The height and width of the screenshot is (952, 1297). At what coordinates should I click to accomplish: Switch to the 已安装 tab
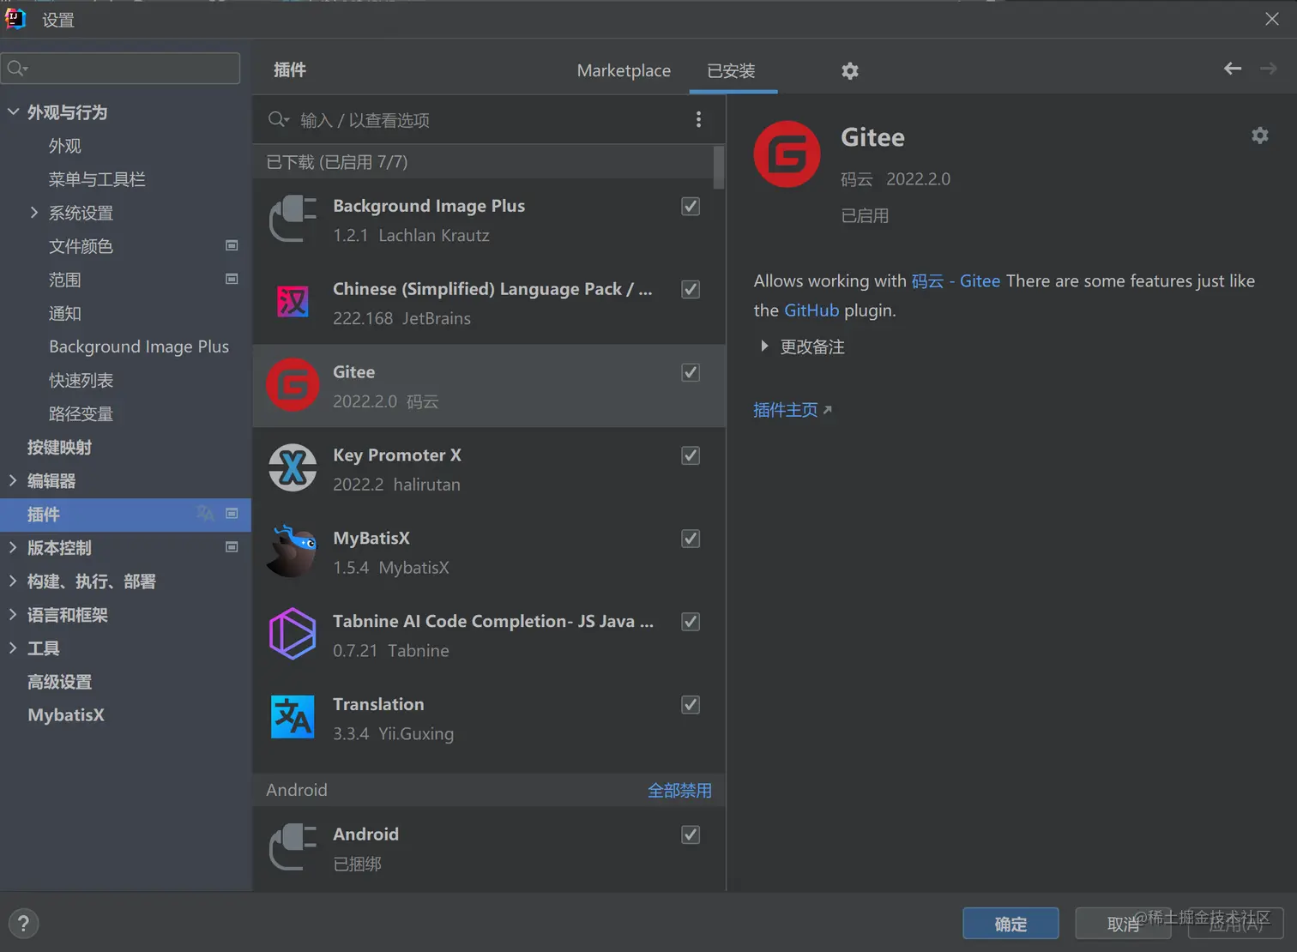click(732, 70)
